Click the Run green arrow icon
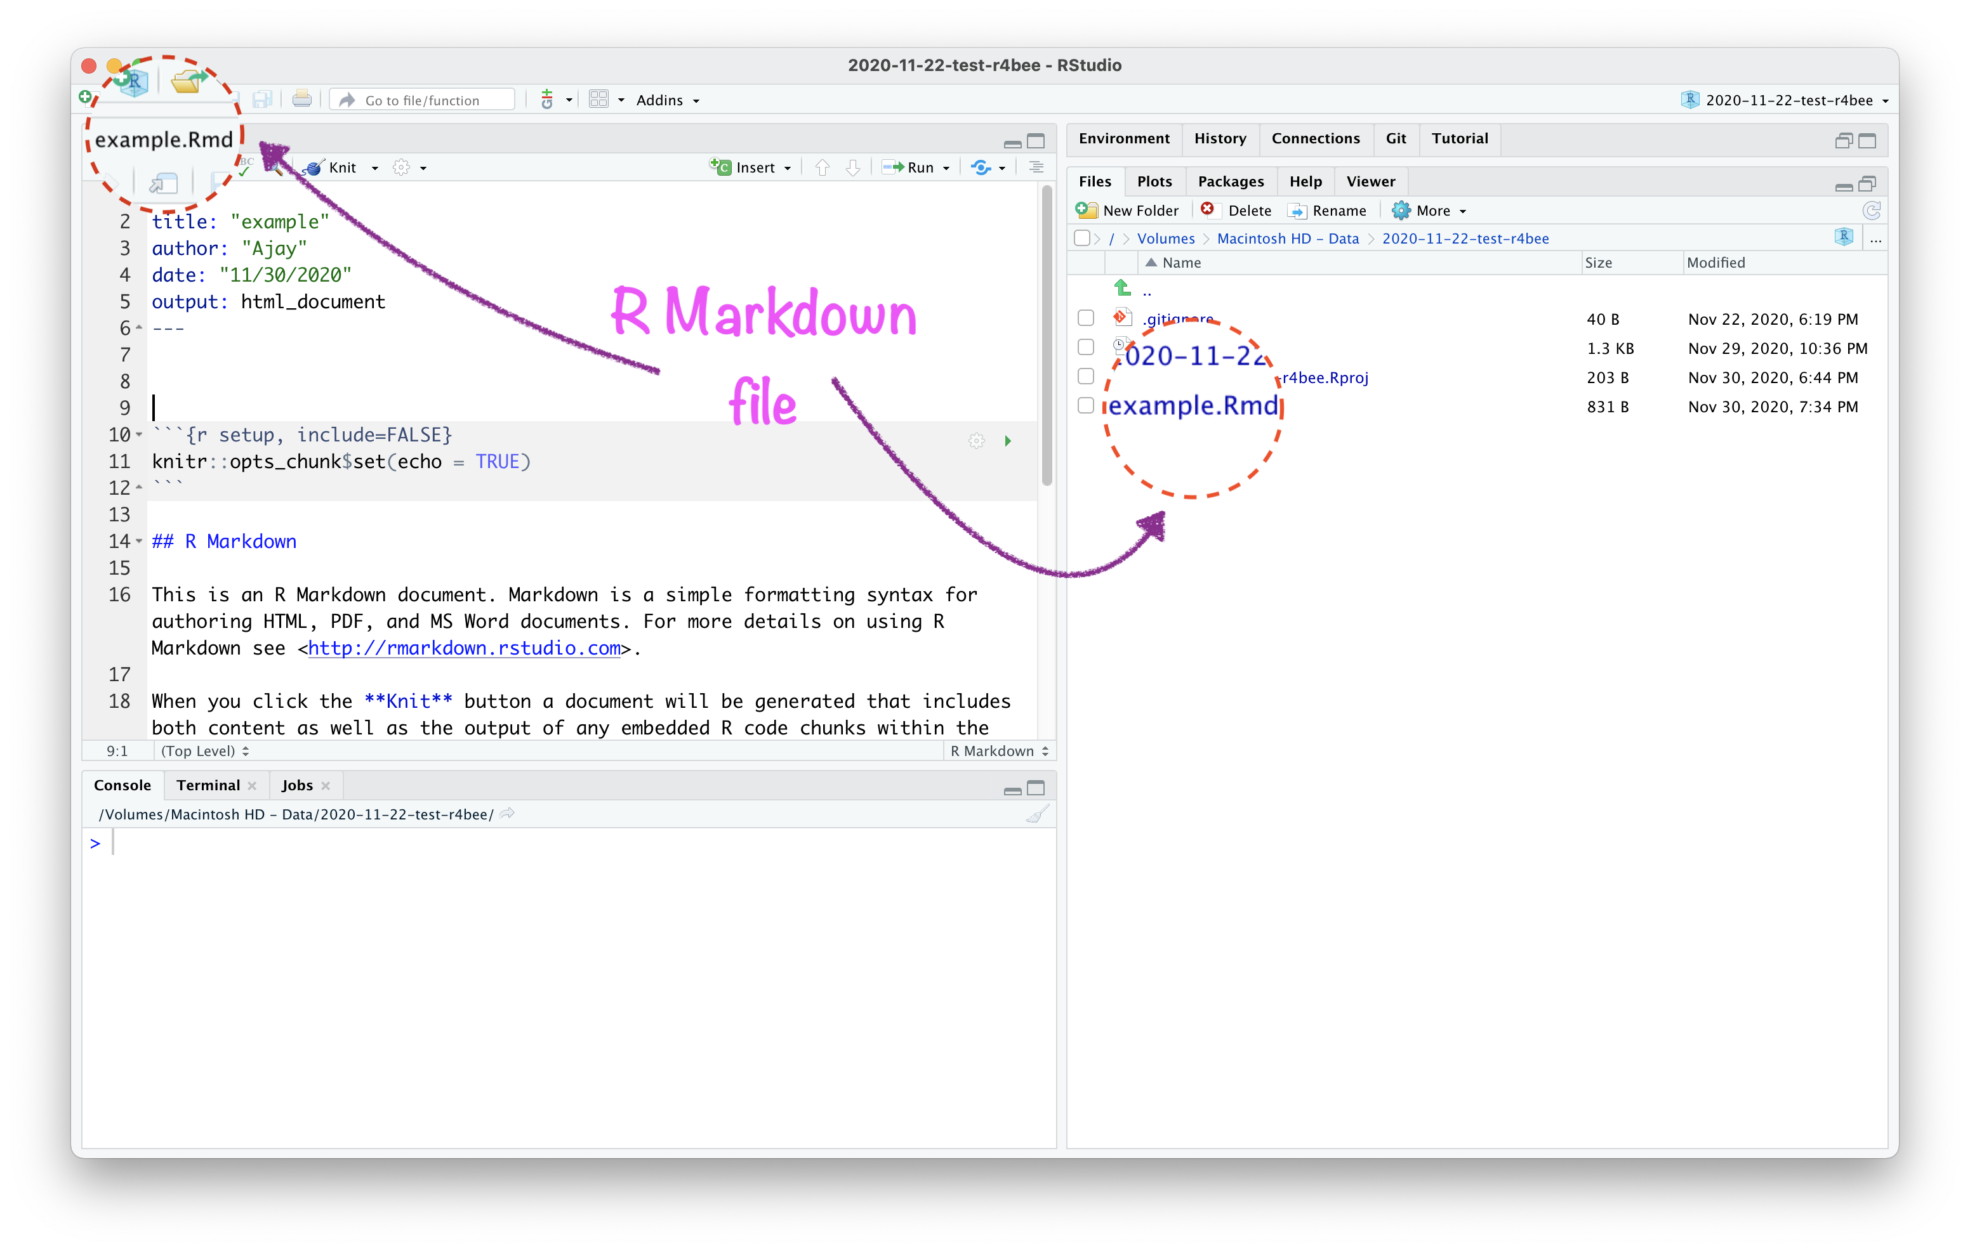The width and height of the screenshot is (1970, 1252). click(892, 167)
